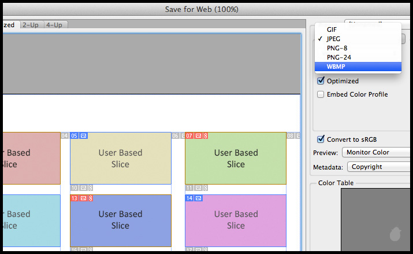Uncheck the Optimized checkbox
Image resolution: width=413 pixels, height=254 pixels.
click(321, 81)
